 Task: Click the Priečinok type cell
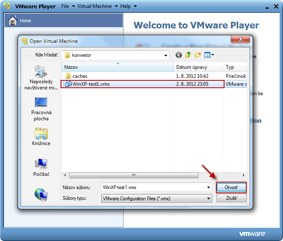click(x=236, y=76)
